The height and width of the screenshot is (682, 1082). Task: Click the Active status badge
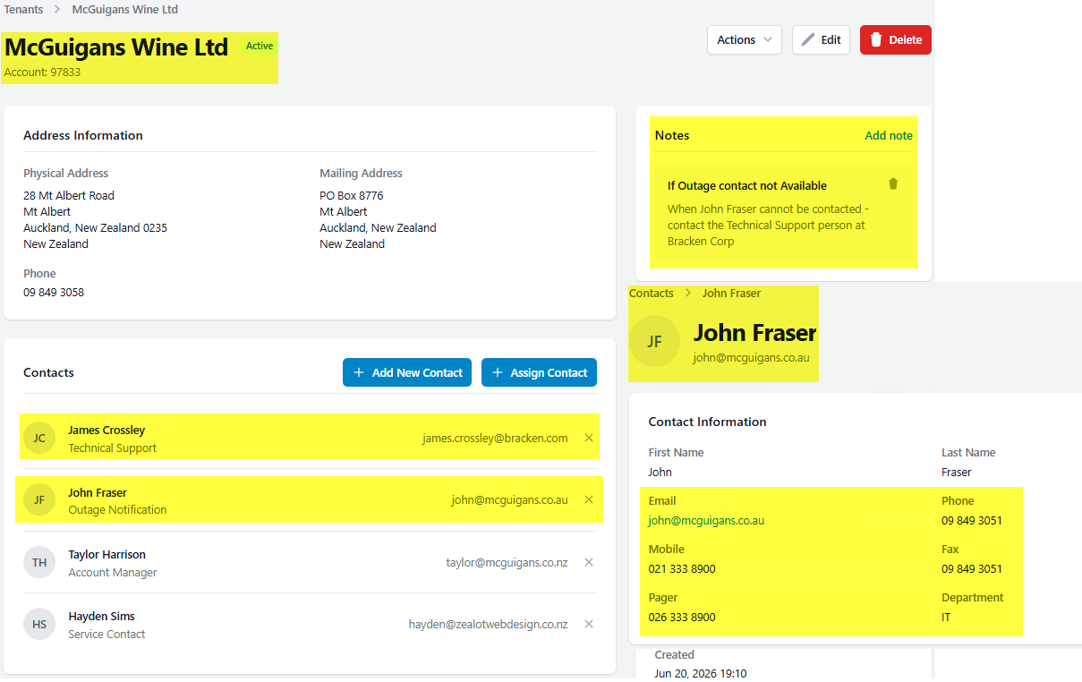click(x=260, y=46)
